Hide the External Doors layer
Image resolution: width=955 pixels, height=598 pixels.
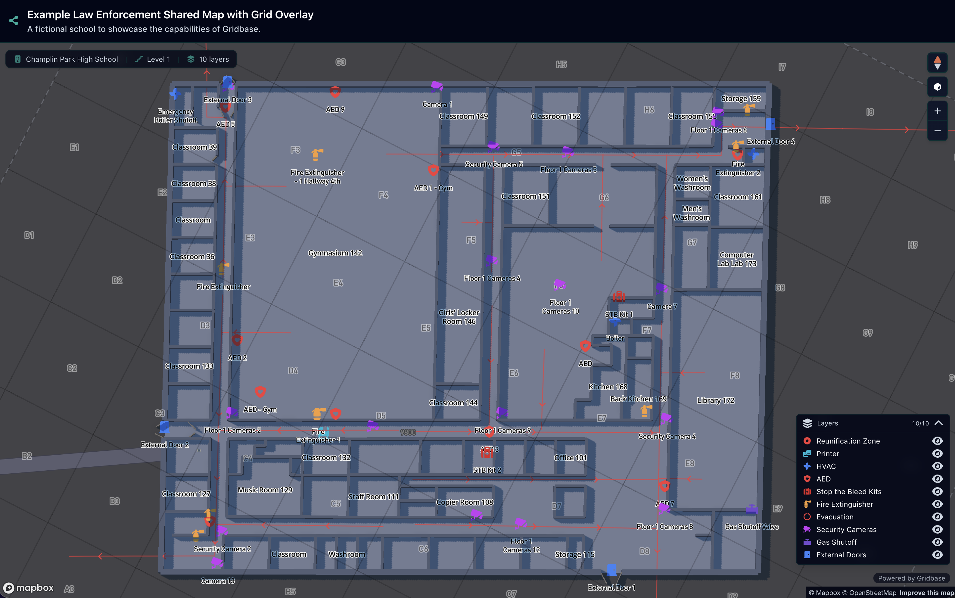pos(937,555)
